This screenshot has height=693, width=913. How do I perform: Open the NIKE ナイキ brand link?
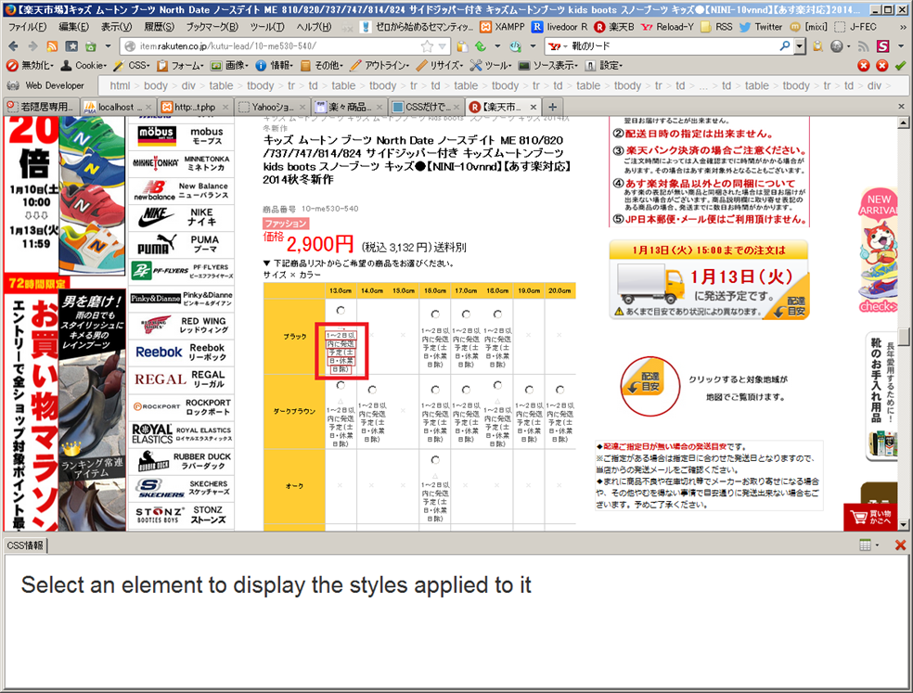click(182, 217)
